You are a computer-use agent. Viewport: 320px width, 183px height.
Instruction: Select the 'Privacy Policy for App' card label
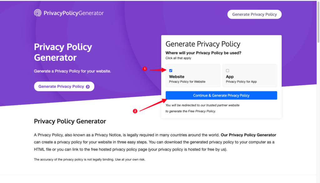[x=241, y=82]
